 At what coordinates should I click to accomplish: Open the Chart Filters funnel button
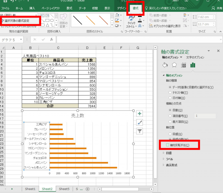coord(140,131)
